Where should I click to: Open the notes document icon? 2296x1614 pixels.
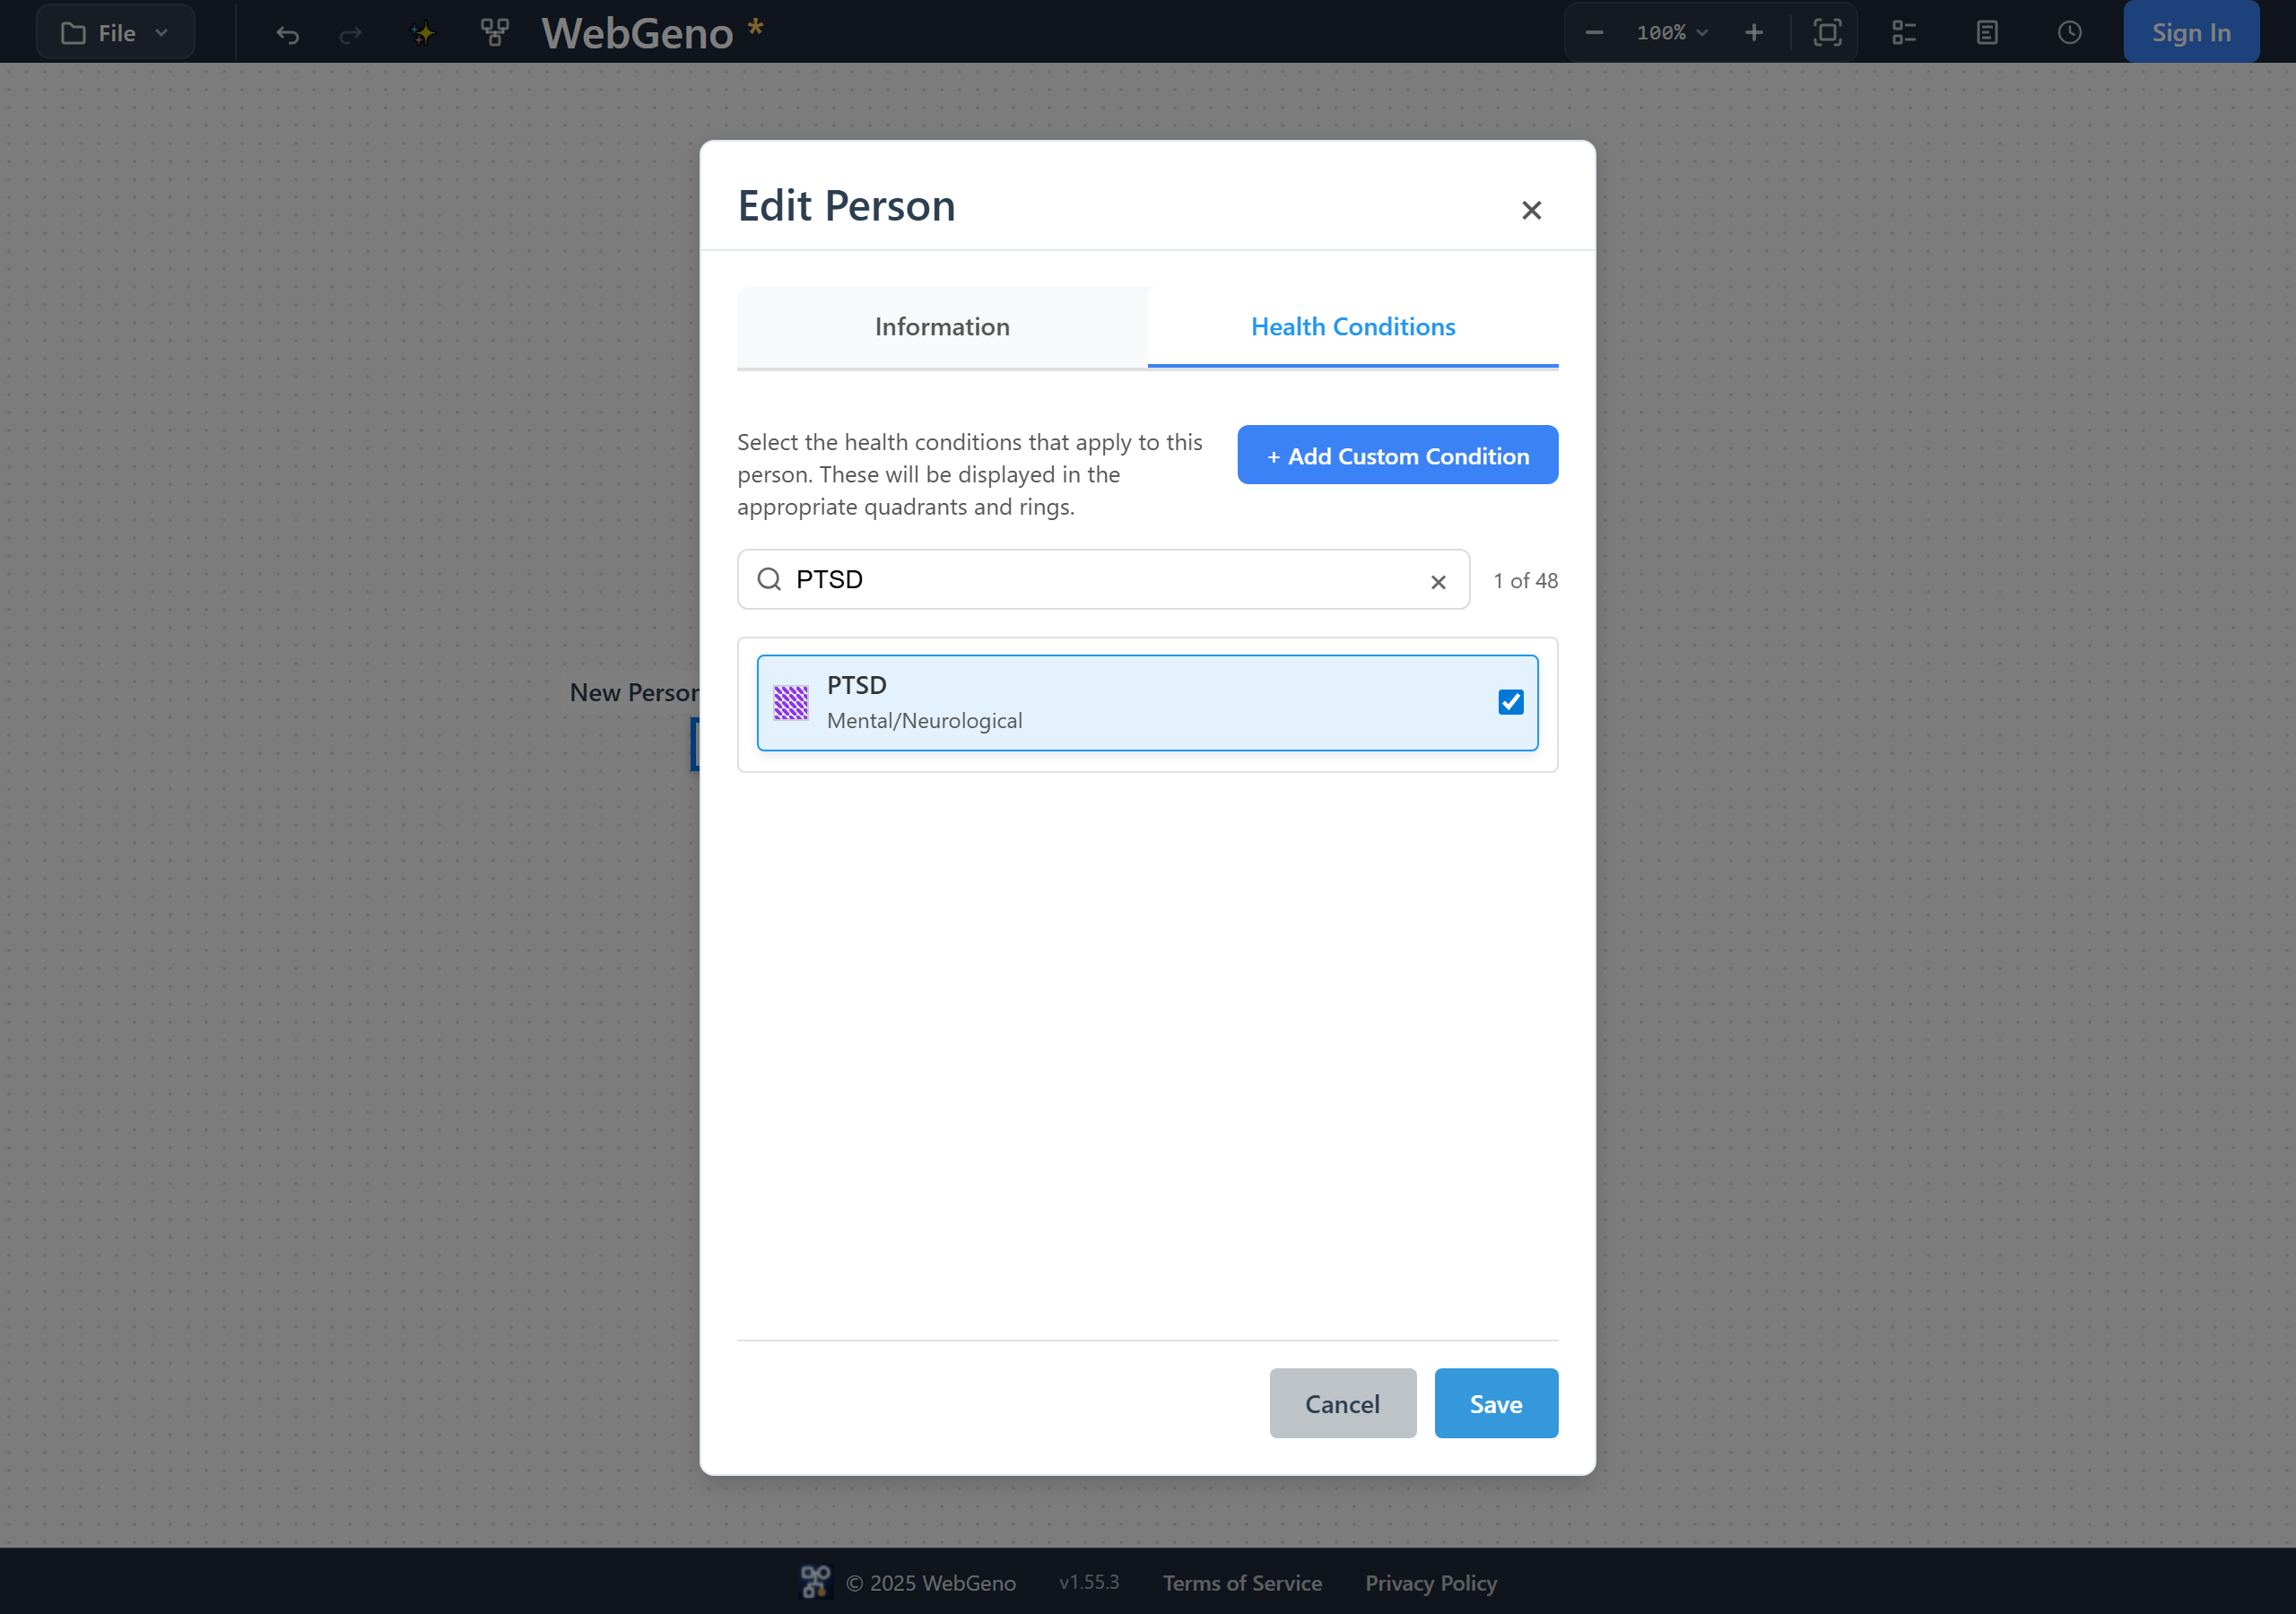(1987, 33)
